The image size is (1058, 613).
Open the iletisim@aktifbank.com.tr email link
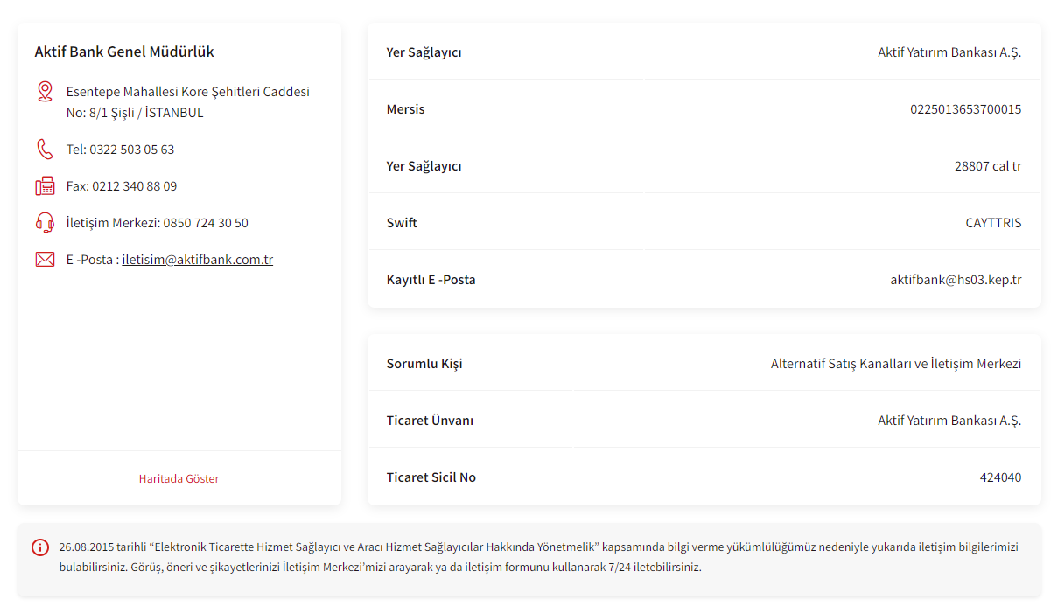[x=197, y=260]
